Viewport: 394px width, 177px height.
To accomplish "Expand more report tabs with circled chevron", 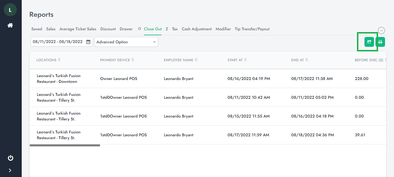I will point(381,30).
